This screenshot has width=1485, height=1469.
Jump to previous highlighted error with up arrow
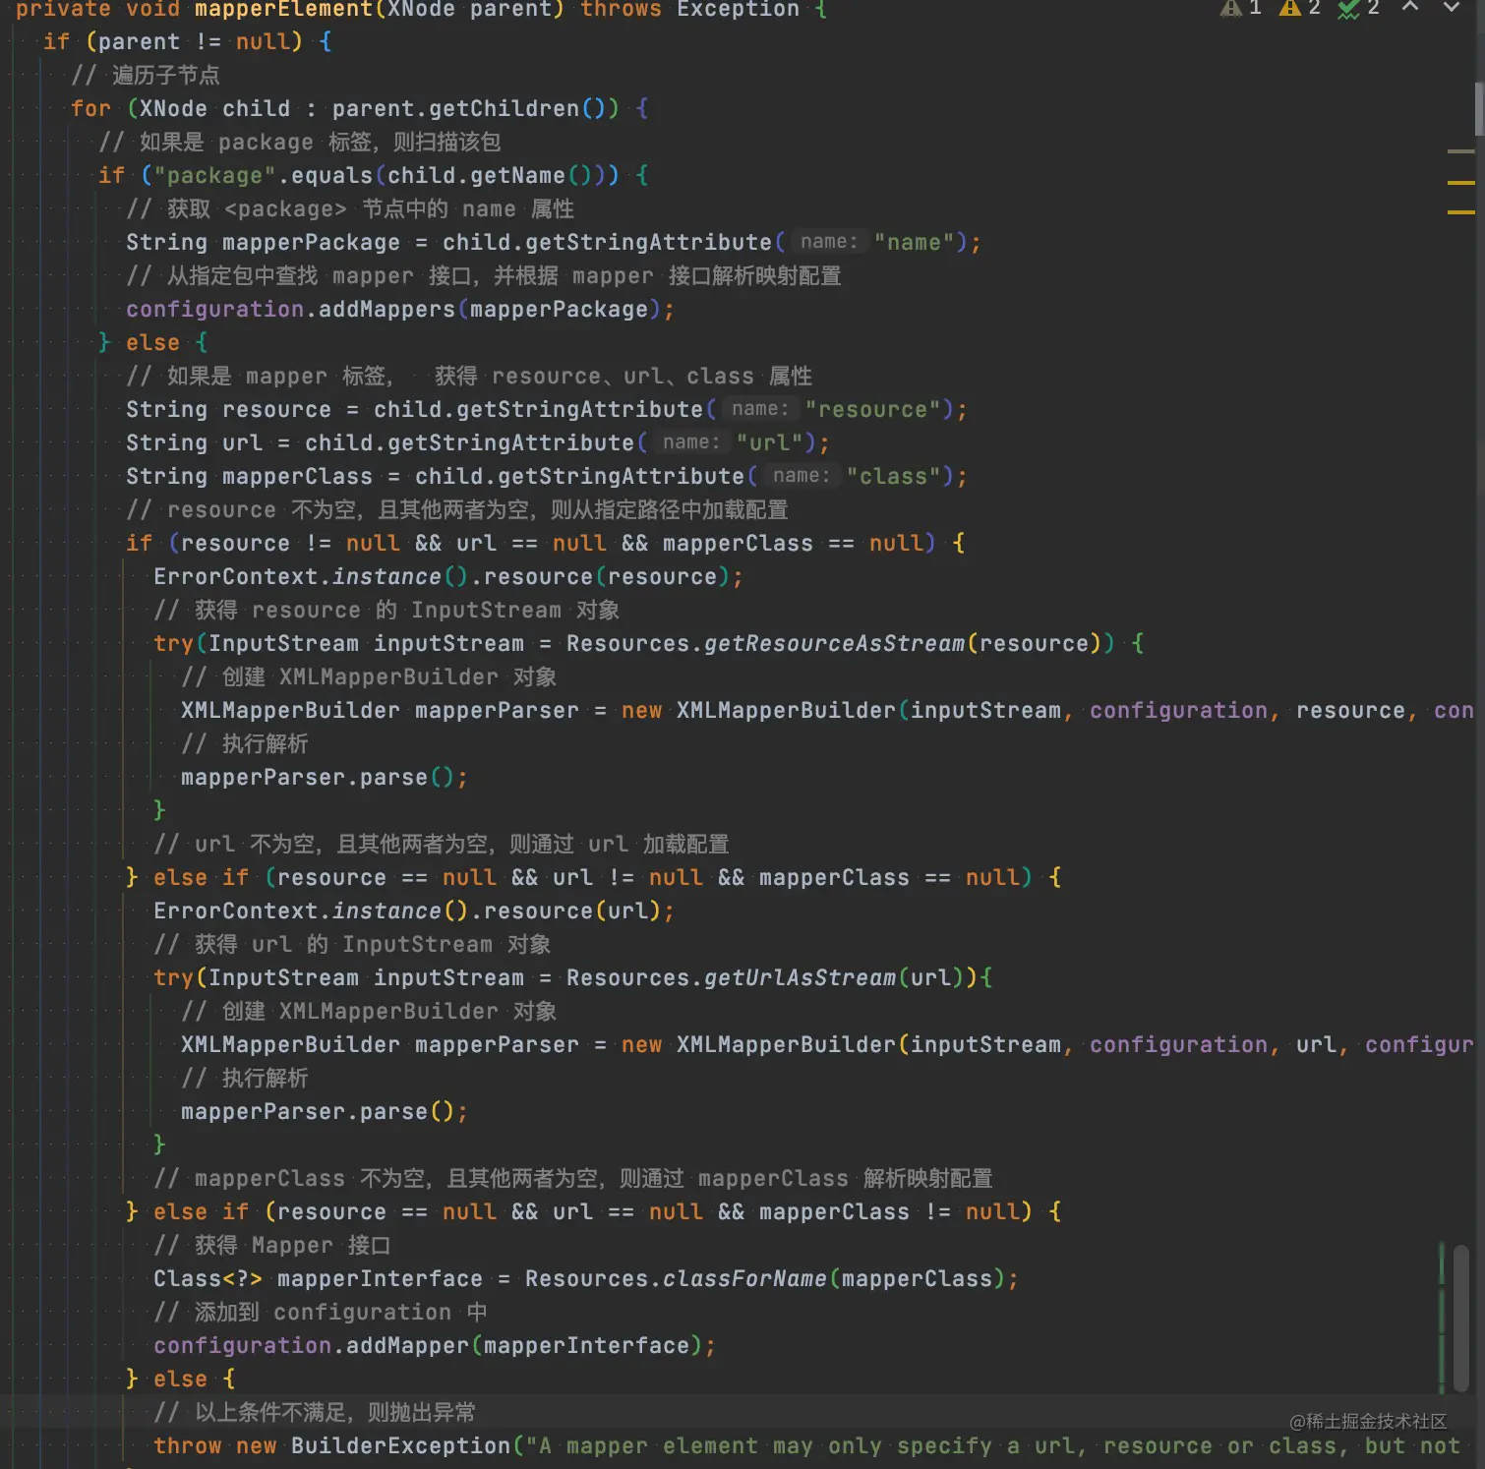point(1410,7)
